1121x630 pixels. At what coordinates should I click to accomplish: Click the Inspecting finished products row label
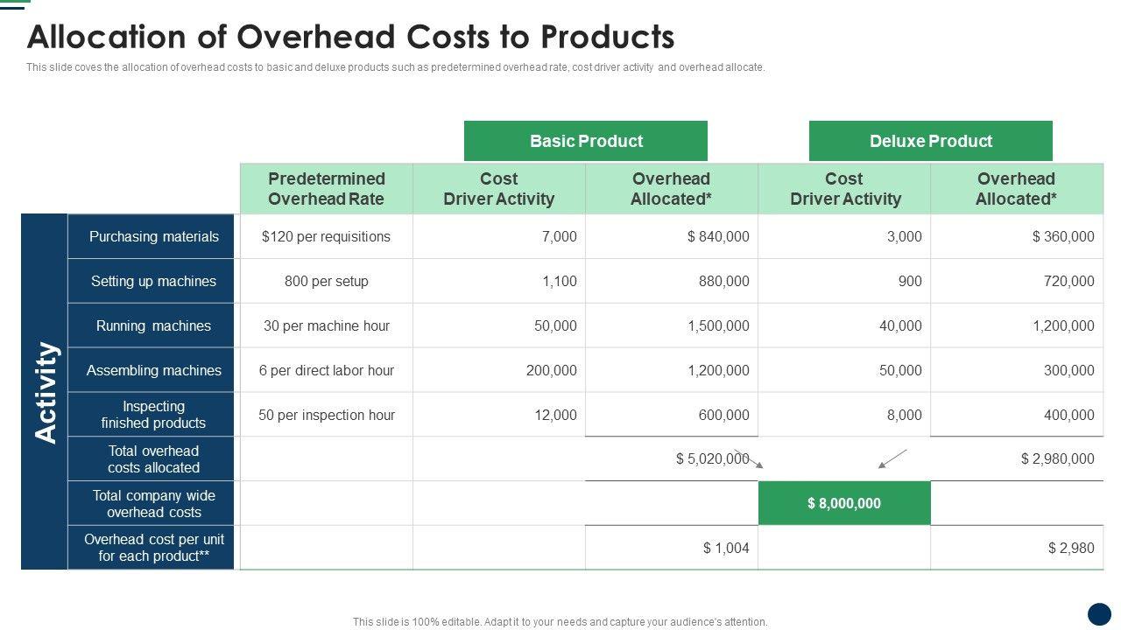click(153, 415)
